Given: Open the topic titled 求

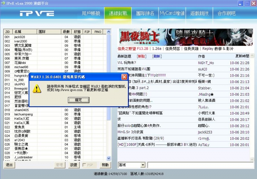Looking at the screenshot, I should tap(119, 119).
